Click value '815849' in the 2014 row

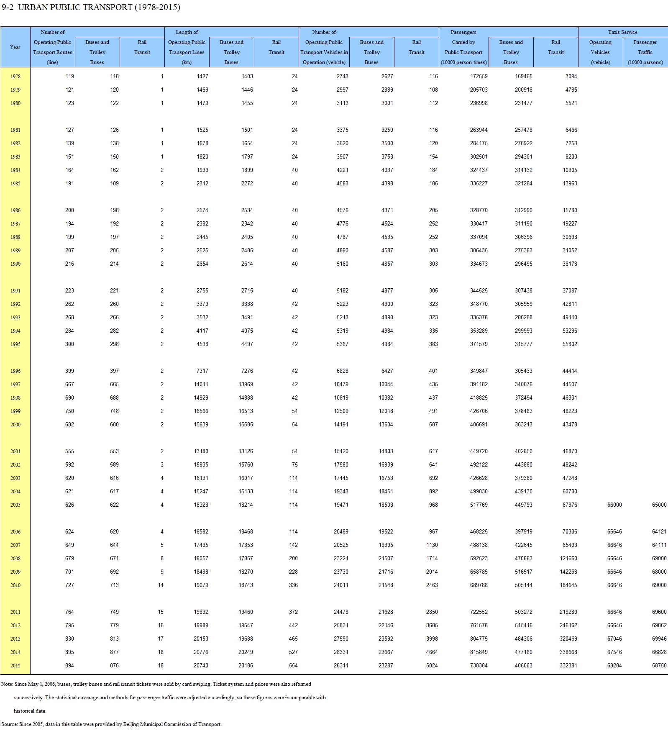479,652
